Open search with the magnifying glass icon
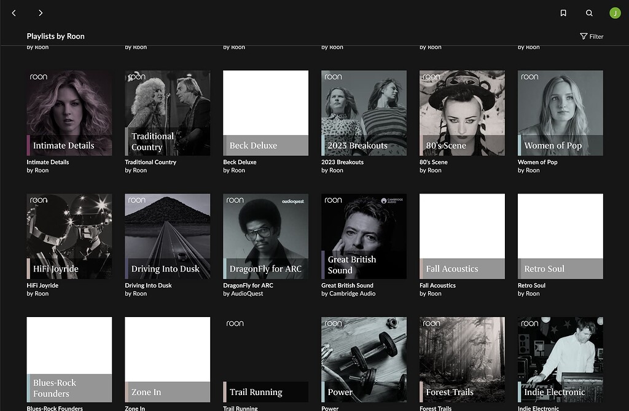 click(x=589, y=12)
